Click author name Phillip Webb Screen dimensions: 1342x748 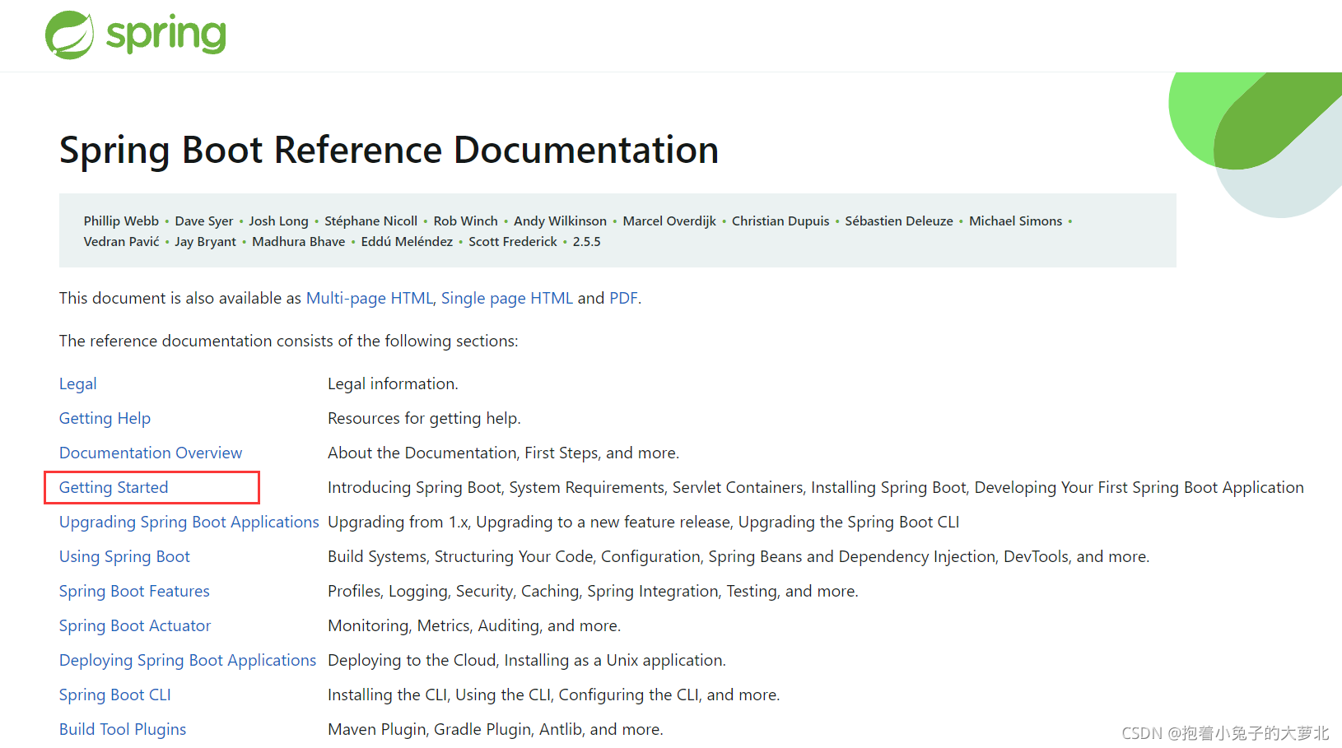click(121, 221)
